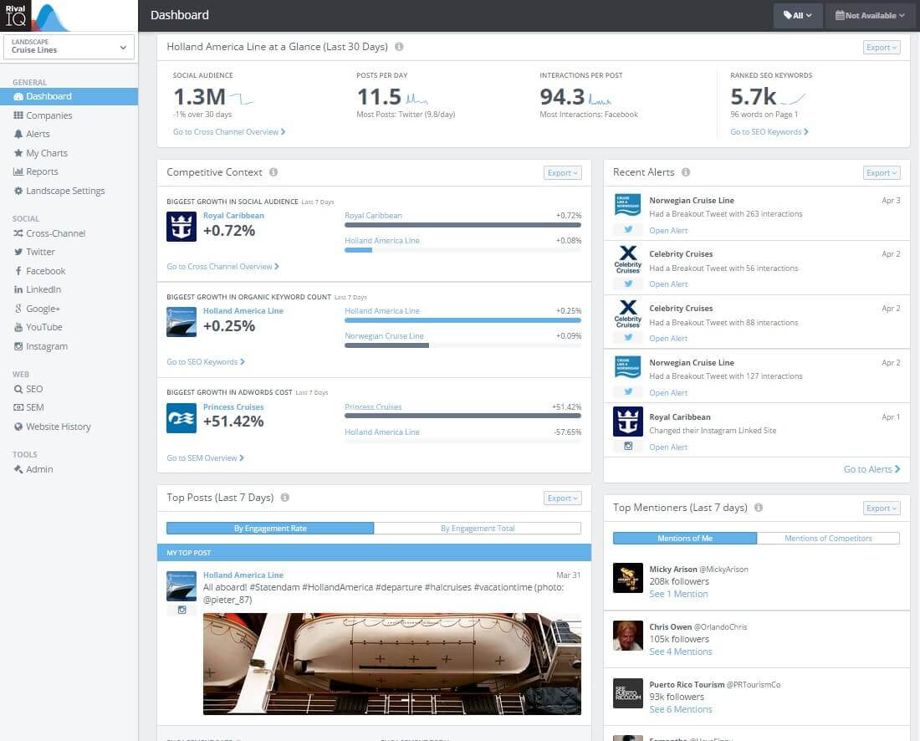
Task: Click Micky Arison's profile picture
Action: (x=628, y=578)
